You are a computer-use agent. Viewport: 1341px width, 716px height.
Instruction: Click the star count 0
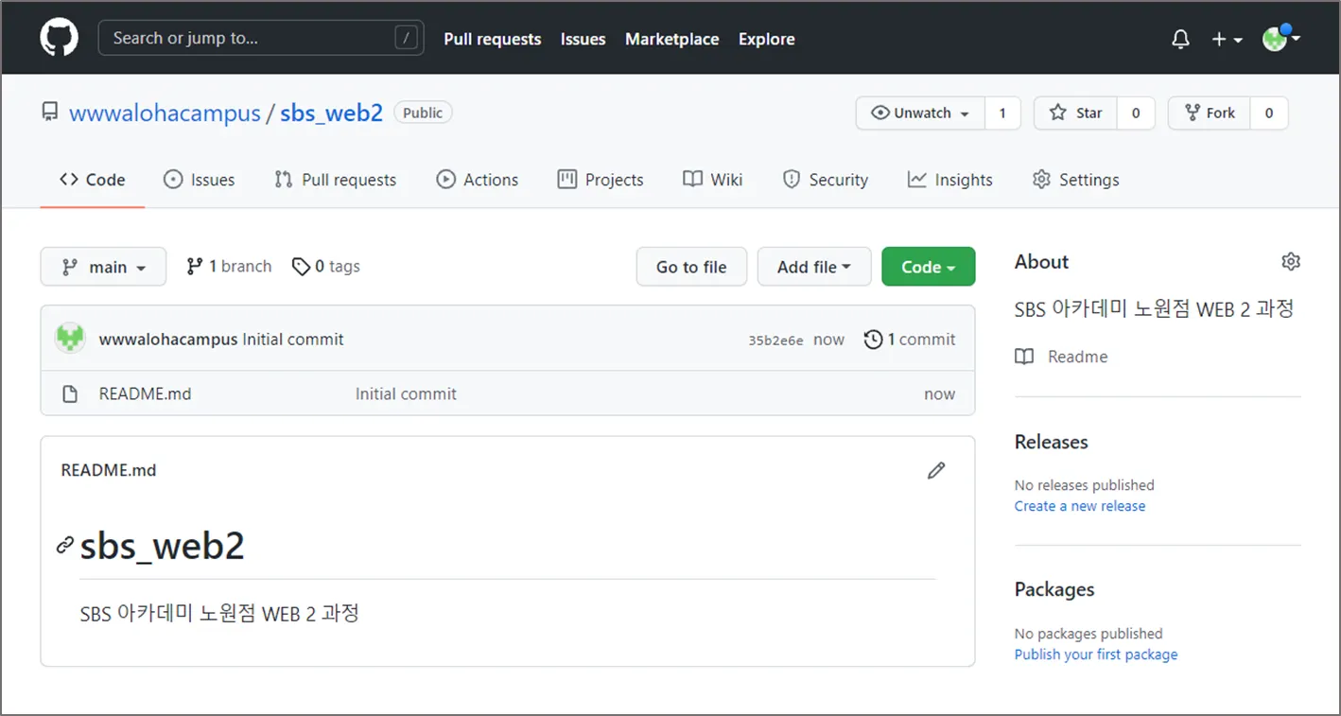click(x=1136, y=113)
